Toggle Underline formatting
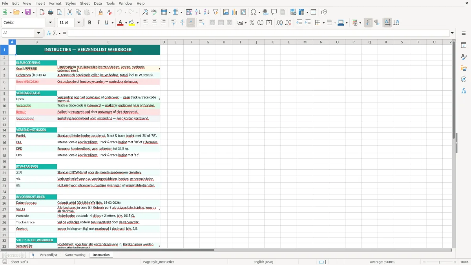The image size is (471, 265). click(107, 23)
